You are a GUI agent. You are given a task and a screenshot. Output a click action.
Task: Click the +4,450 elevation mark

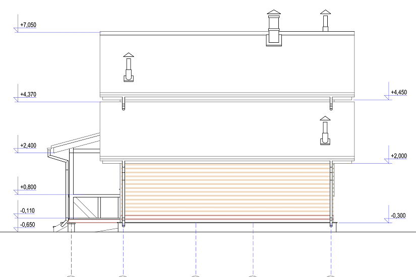tap(398, 93)
